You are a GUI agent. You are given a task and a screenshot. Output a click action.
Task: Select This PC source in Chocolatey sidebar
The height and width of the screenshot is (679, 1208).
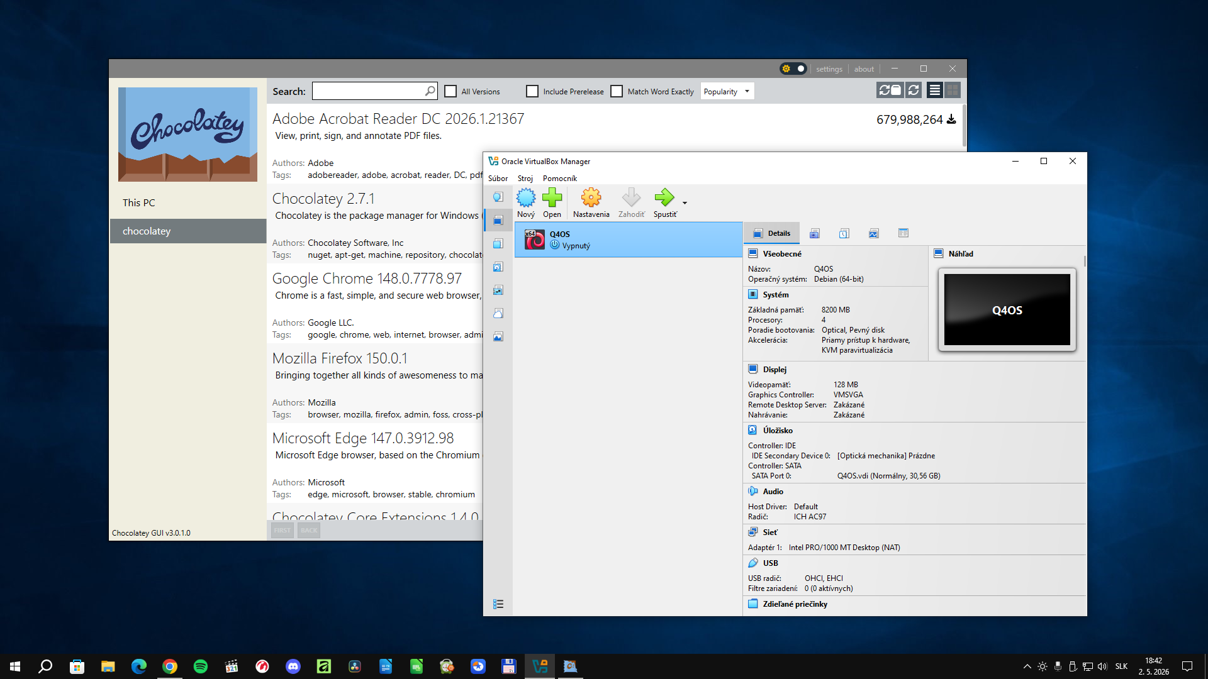[187, 202]
